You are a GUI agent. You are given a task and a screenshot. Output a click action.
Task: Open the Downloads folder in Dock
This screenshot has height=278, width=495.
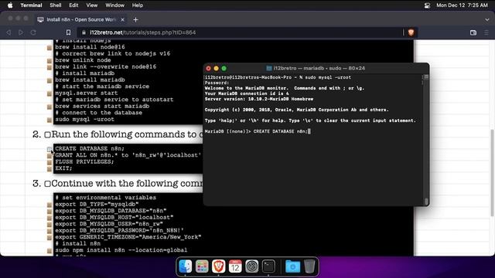pyautogui.click(x=292, y=266)
